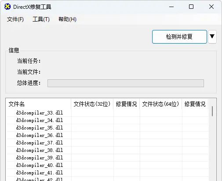Click the 文件名 column header
This screenshot has width=222, height=181.
[x=39, y=104]
